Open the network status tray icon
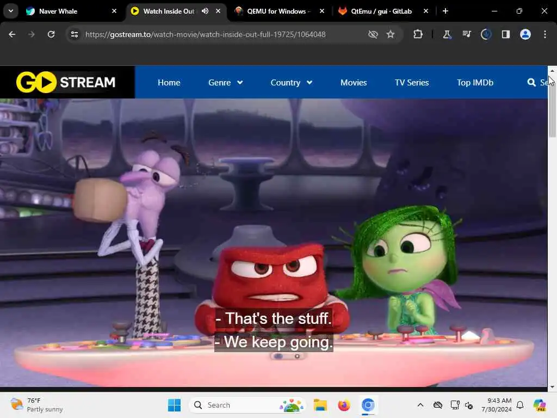Viewport: 557px width, 418px height. [455, 405]
